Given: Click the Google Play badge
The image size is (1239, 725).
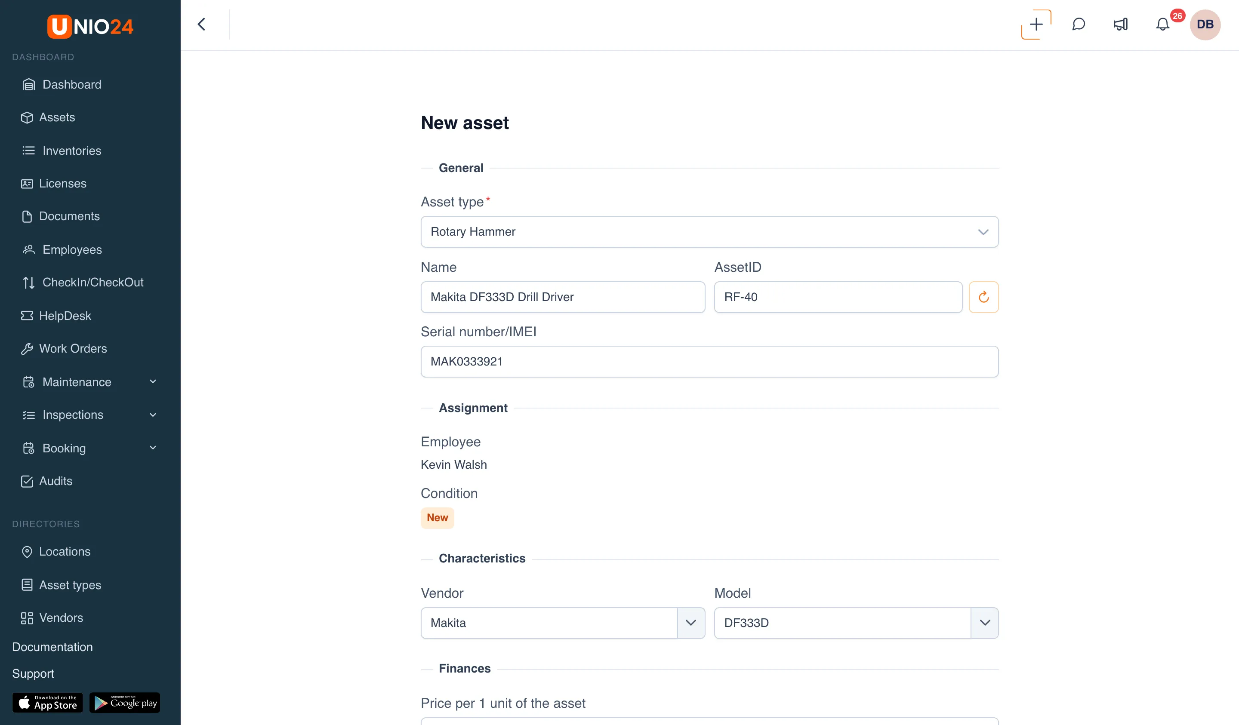Looking at the screenshot, I should point(125,703).
